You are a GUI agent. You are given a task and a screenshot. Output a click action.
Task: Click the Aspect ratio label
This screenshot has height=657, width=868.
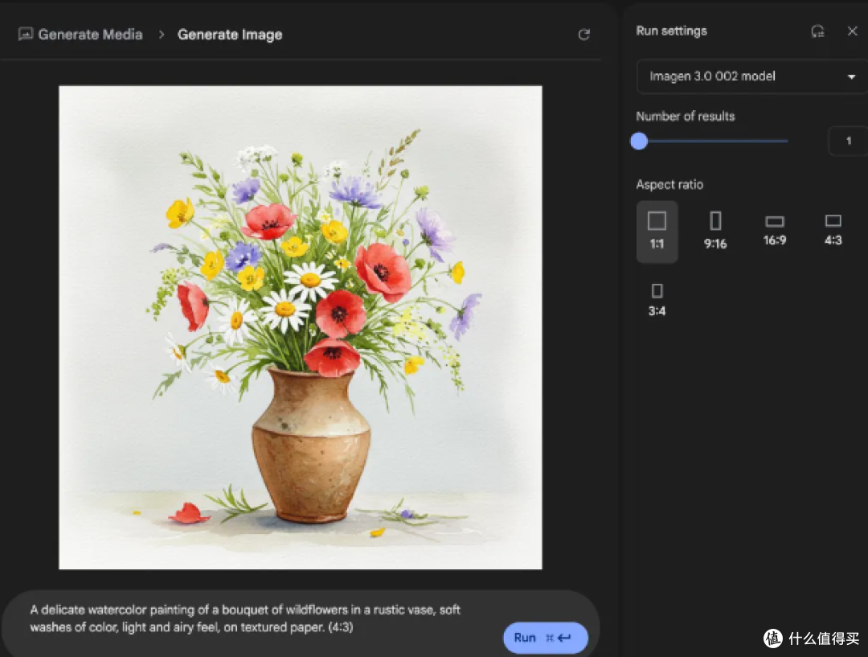point(669,184)
